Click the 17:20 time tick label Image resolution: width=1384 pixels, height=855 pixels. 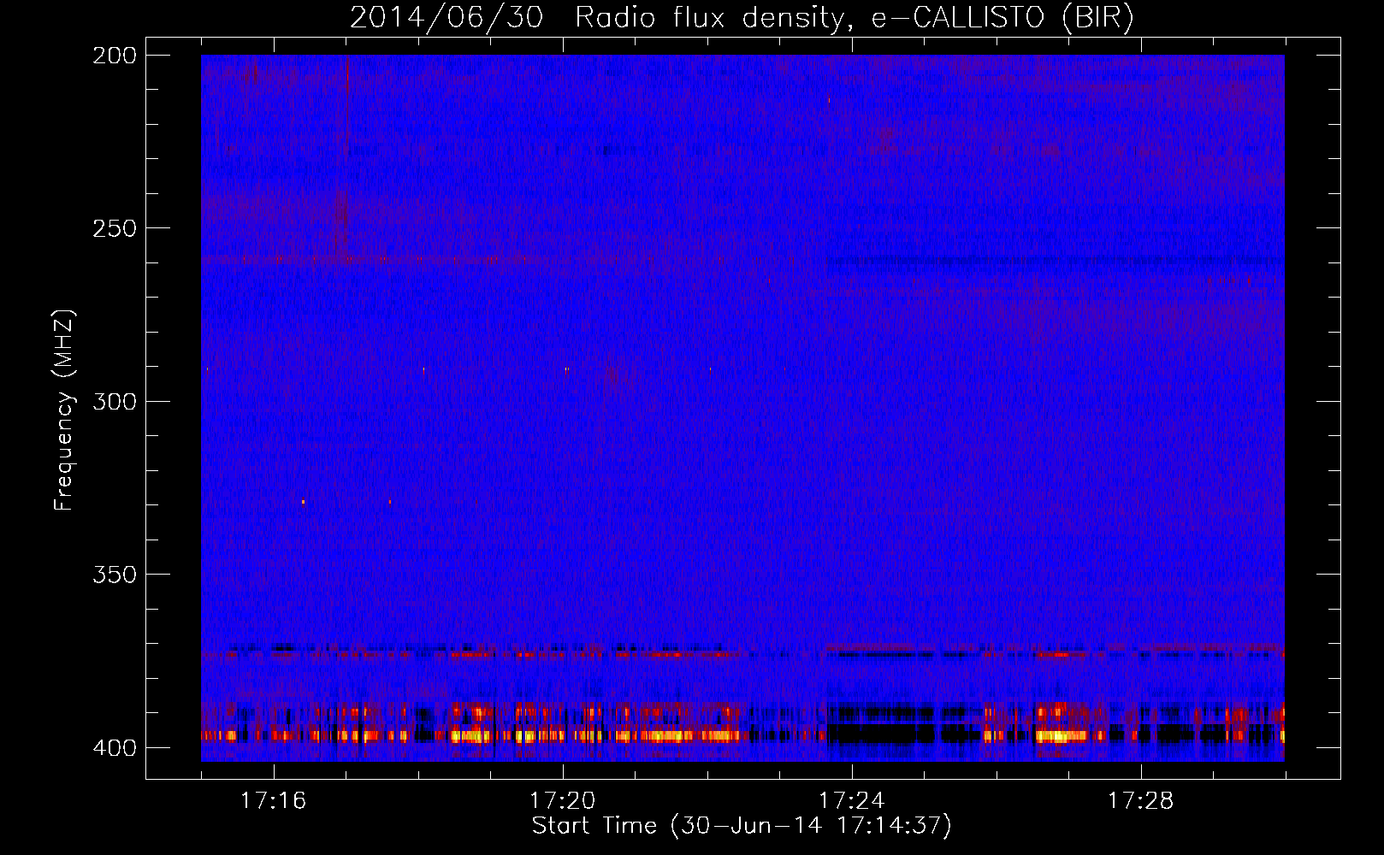pos(562,800)
